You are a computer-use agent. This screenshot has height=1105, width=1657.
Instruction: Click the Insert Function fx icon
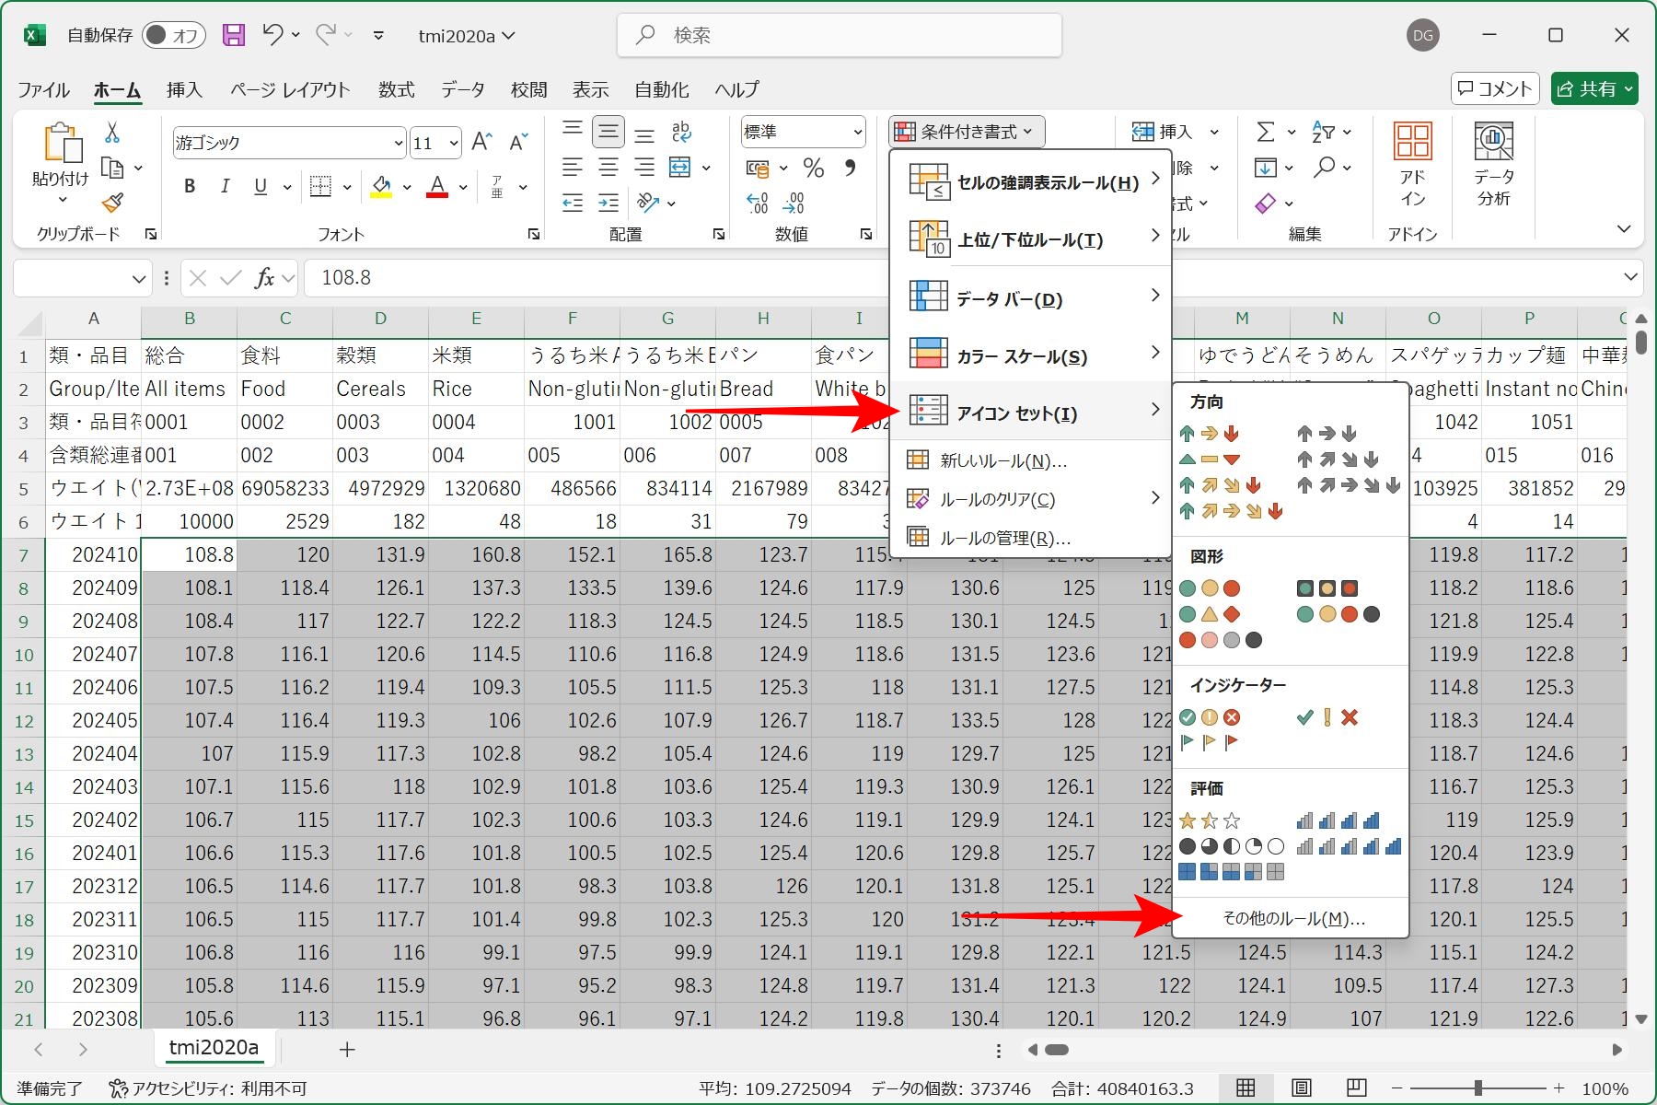tap(264, 277)
